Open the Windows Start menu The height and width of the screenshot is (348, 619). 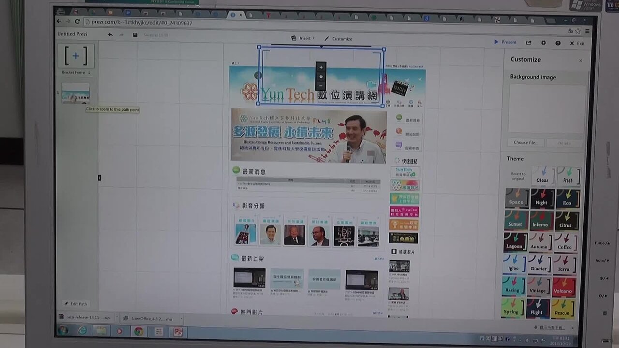point(63,330)
